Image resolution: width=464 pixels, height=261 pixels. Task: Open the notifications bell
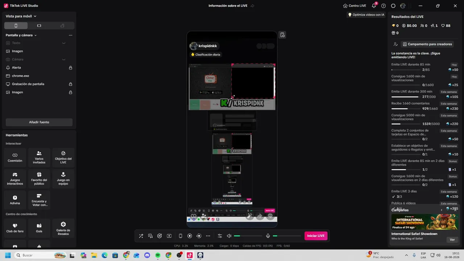[x=374, y=6]
